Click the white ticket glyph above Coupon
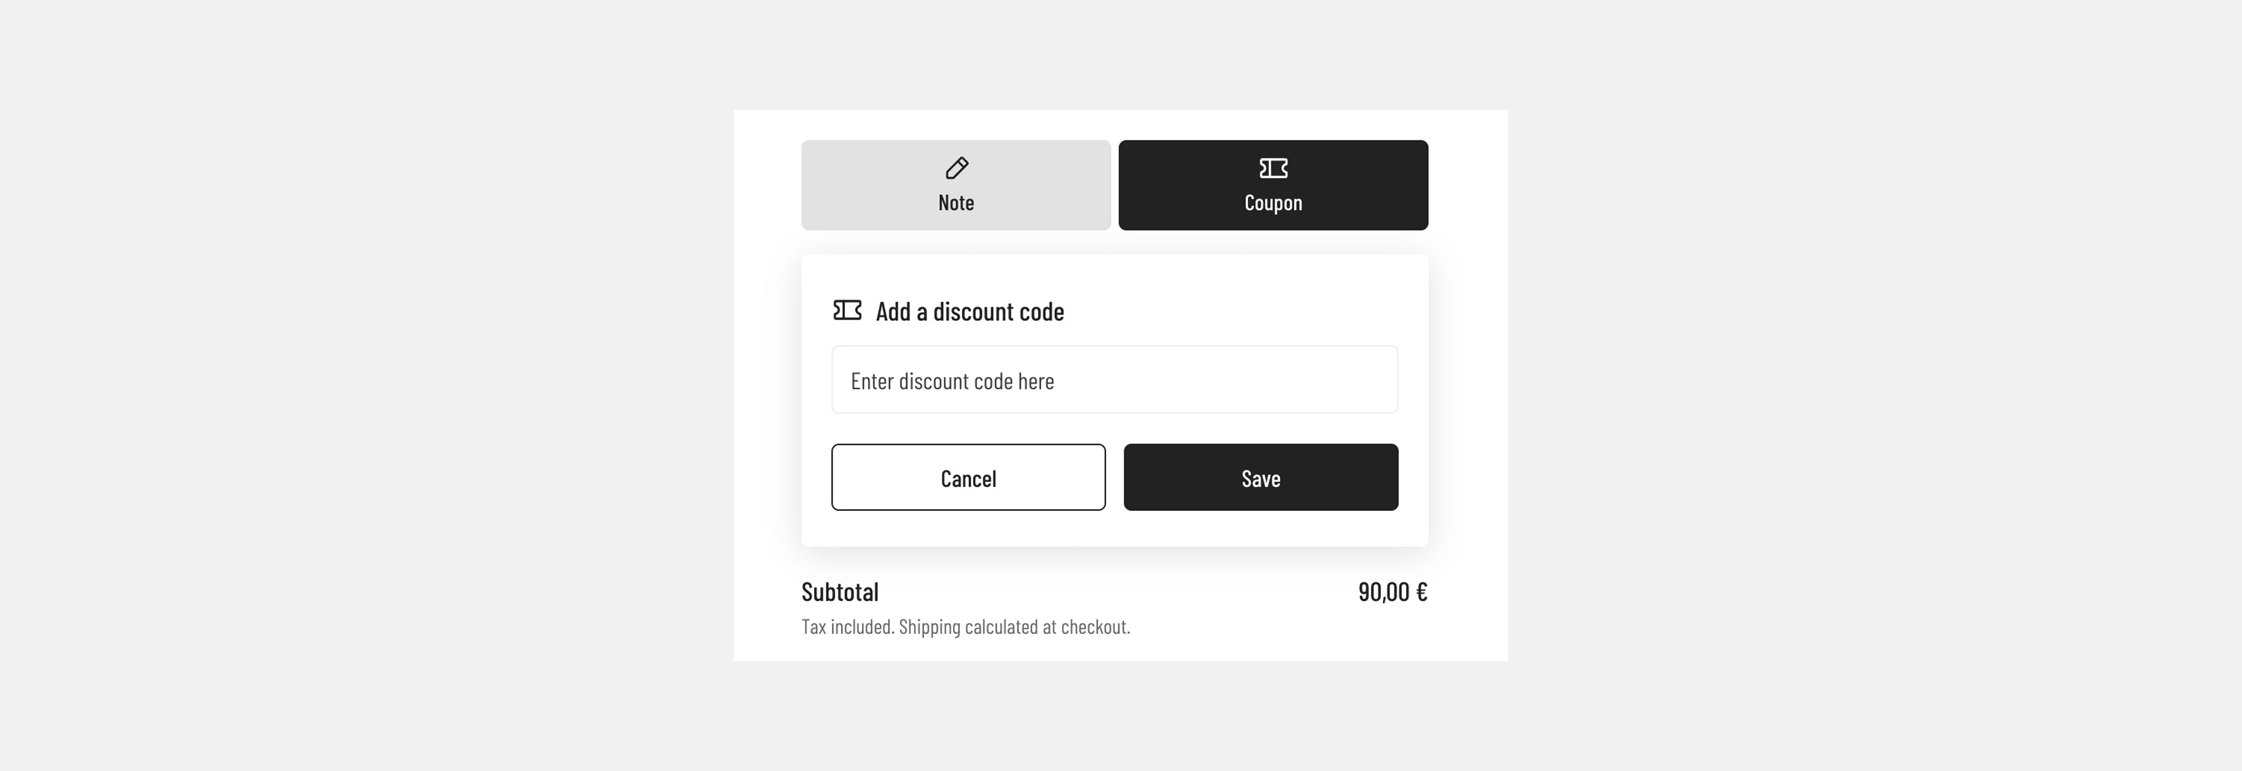Image resolution: width=2242 pixels, height=771 pixels. pyautogui.click(x=1273, y=168)
